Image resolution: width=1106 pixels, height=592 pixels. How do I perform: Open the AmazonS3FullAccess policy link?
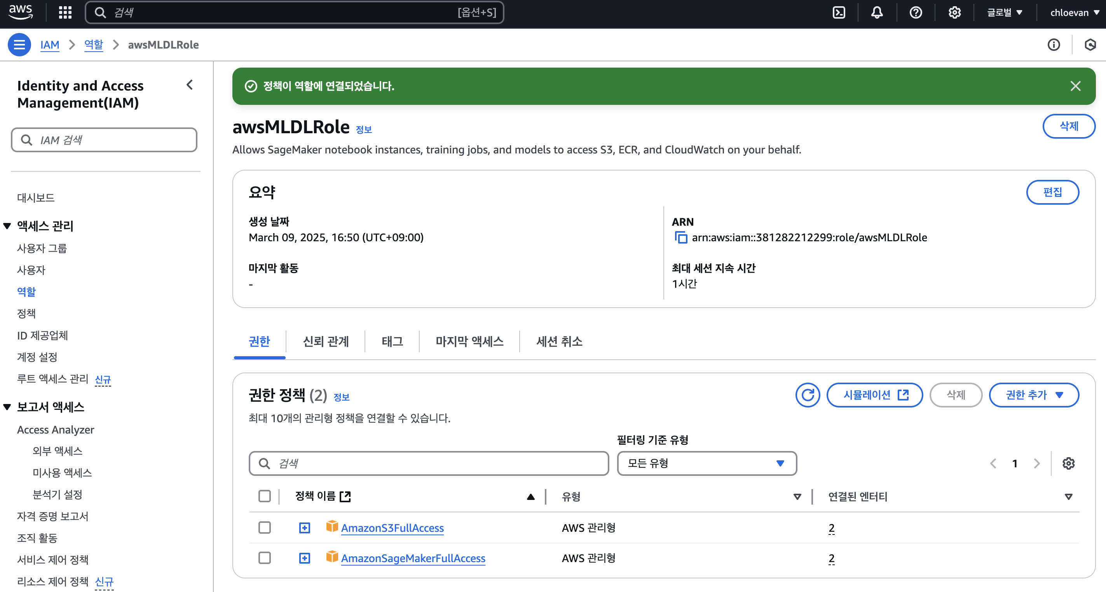[x=393, y=528]
